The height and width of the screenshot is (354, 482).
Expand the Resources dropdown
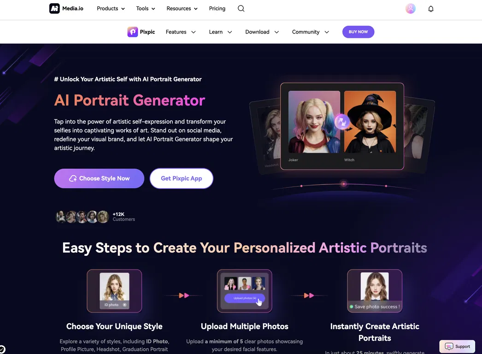click(182, 9)
